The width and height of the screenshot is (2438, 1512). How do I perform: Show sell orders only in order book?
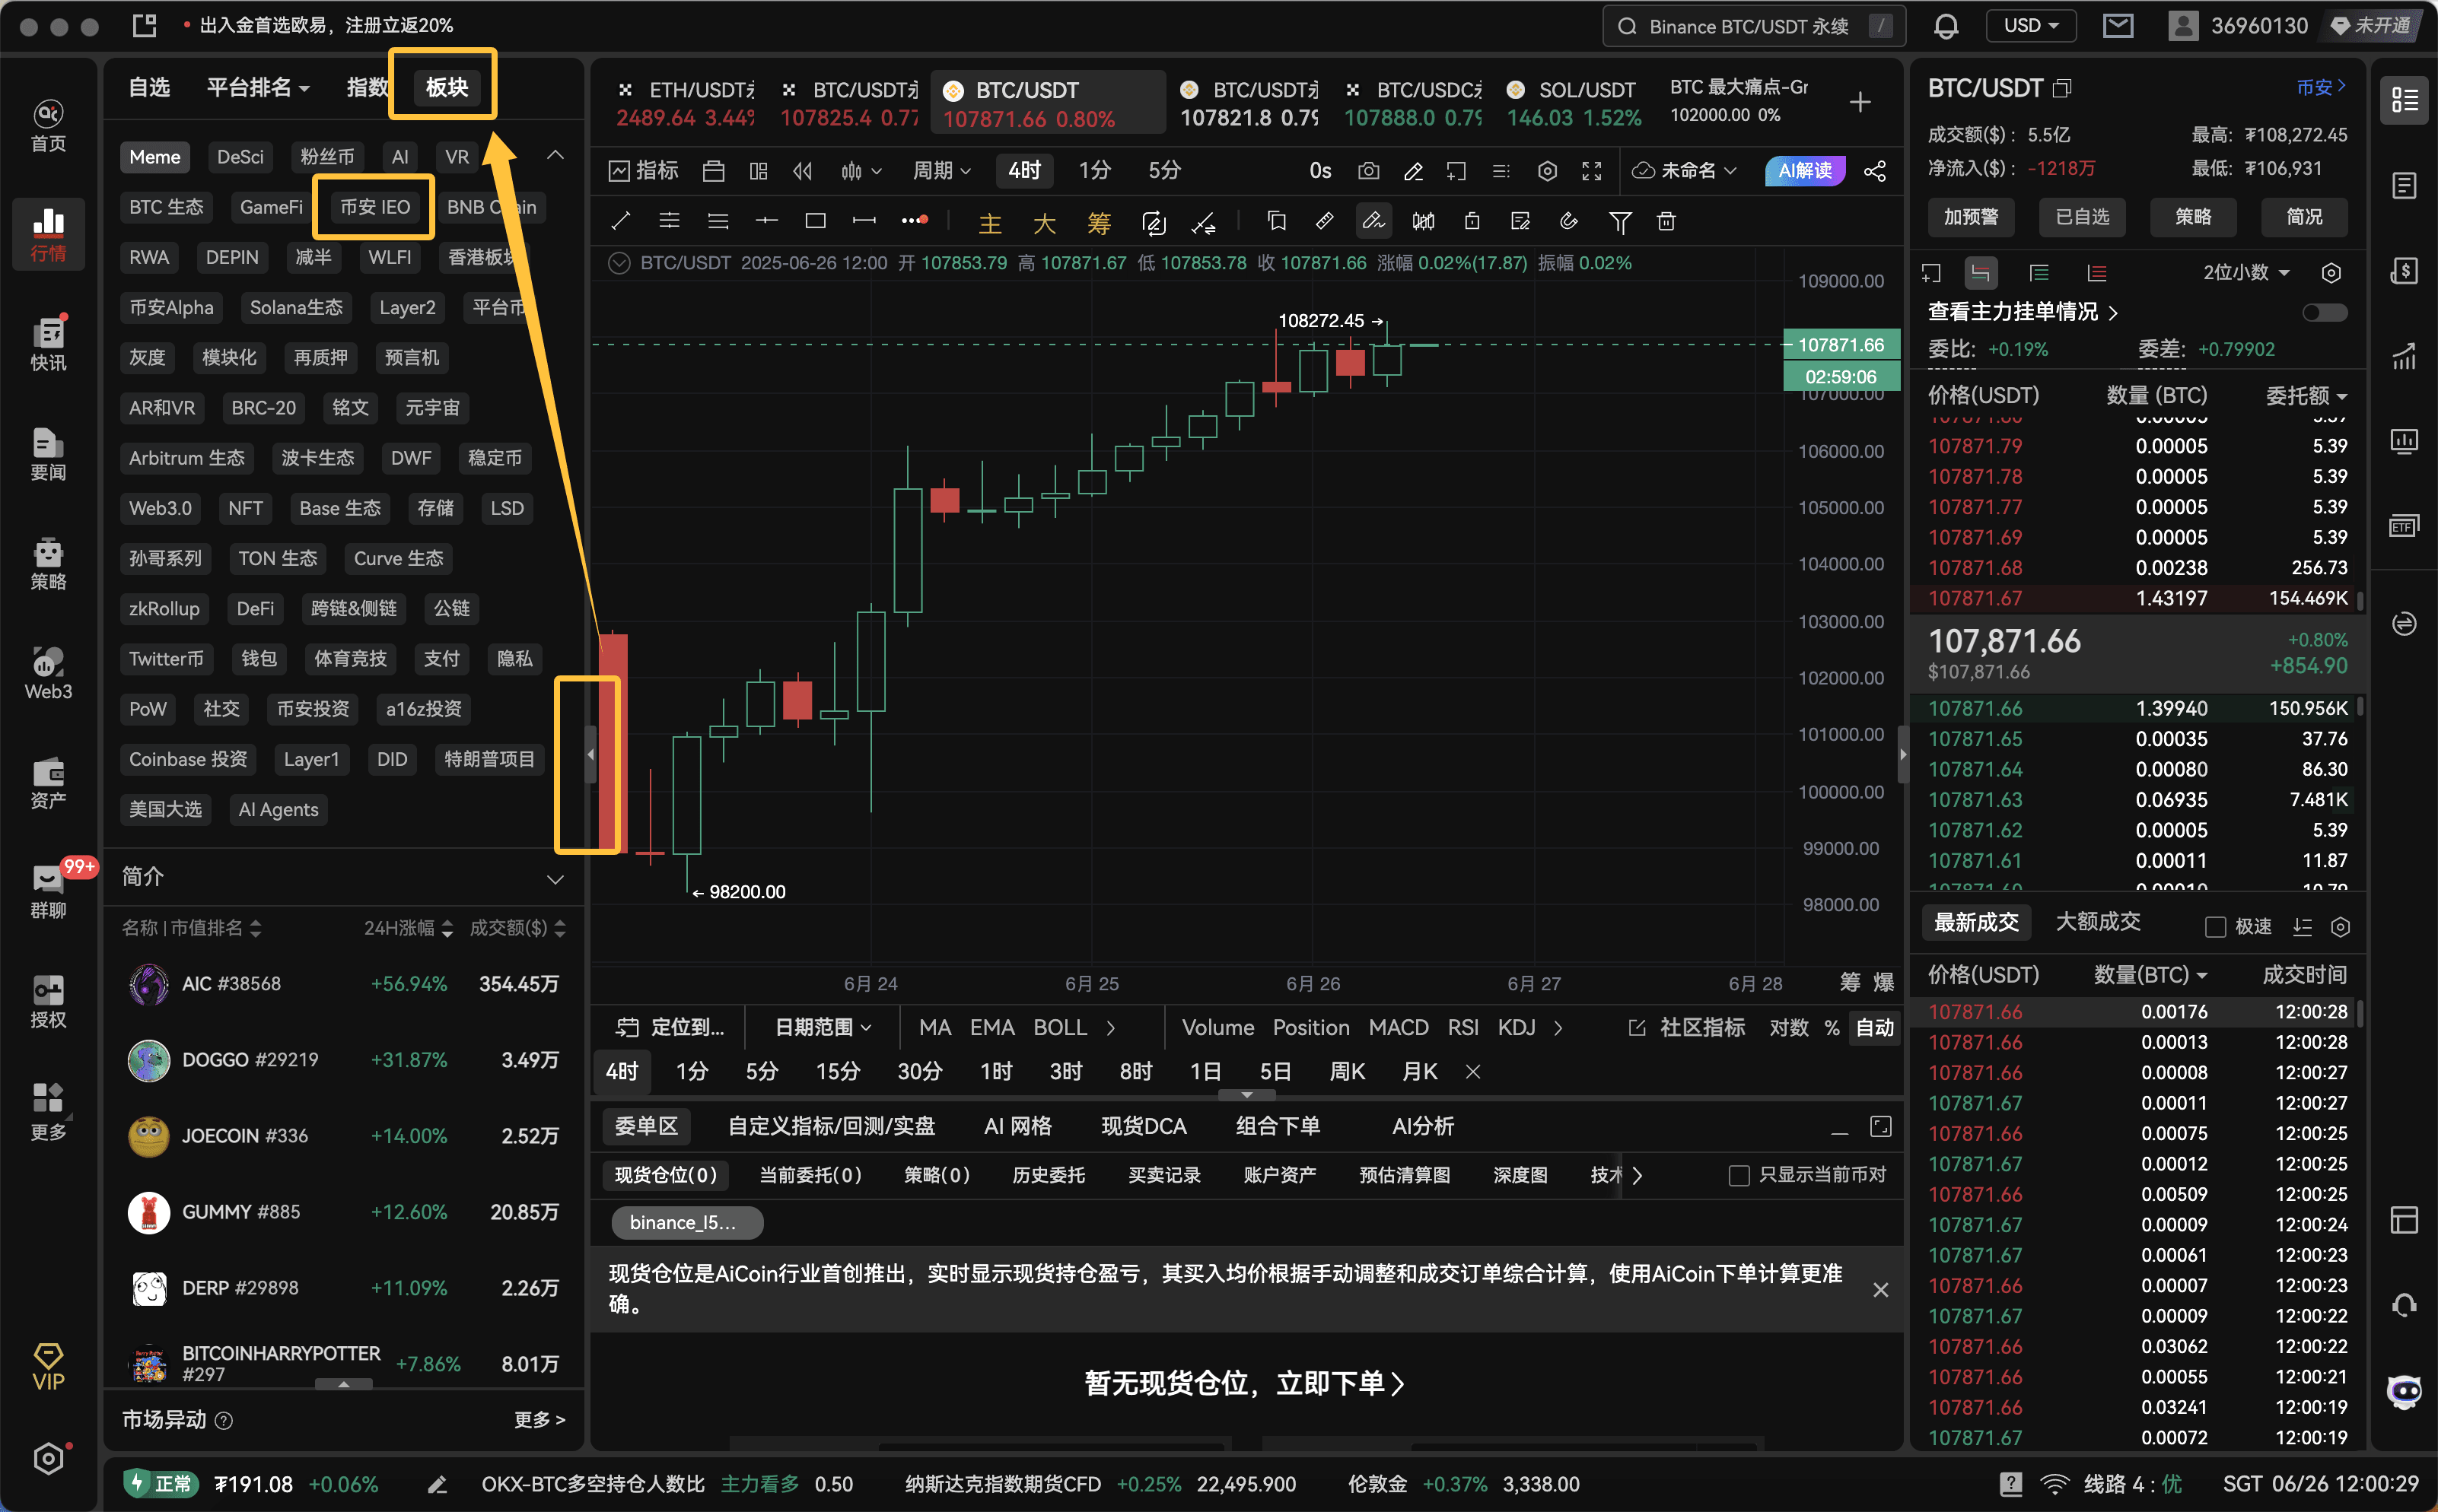click(2097, 273)
